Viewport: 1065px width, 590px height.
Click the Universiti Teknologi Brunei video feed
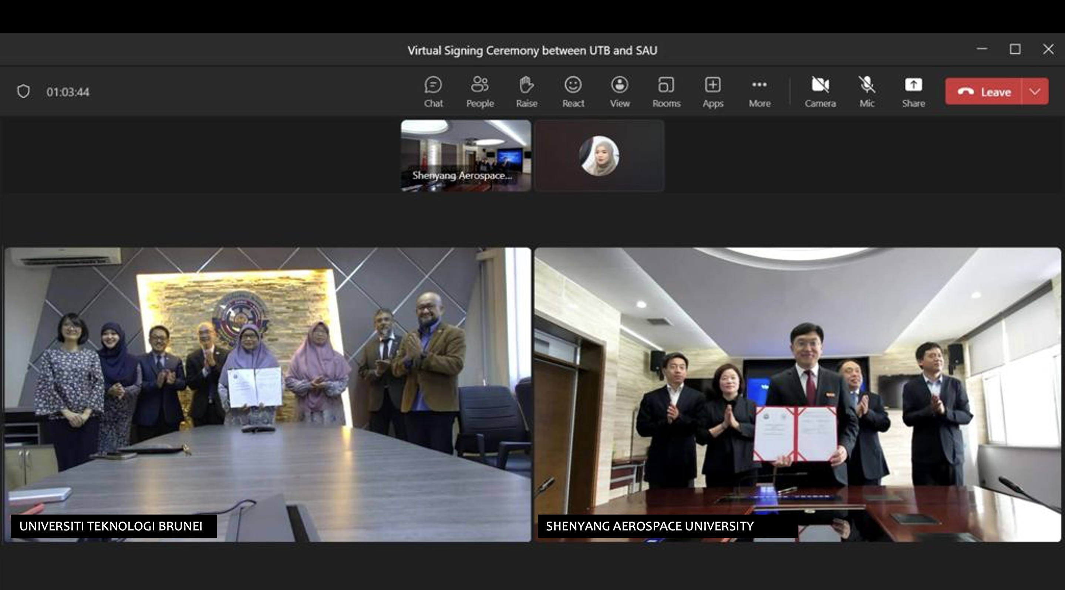268,394
